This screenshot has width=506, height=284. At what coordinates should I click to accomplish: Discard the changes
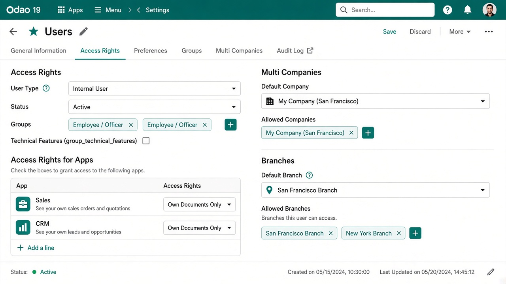[x=420, y=32]
